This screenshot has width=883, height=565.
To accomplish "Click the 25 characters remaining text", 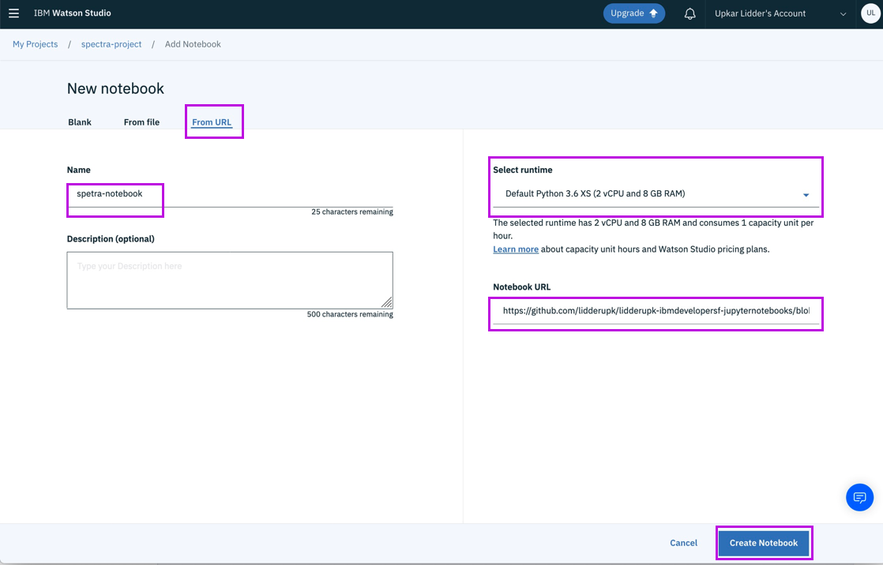I will 352,212.
